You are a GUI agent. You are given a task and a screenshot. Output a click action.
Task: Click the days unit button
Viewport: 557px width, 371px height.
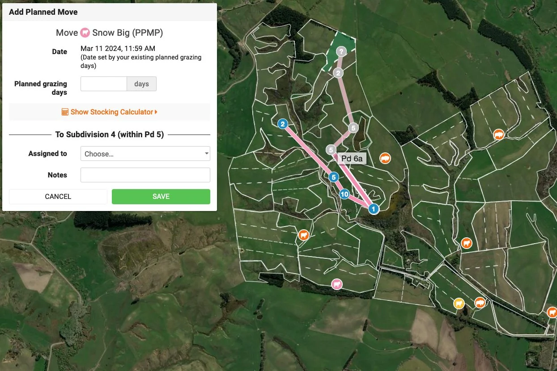coord(141,84)
